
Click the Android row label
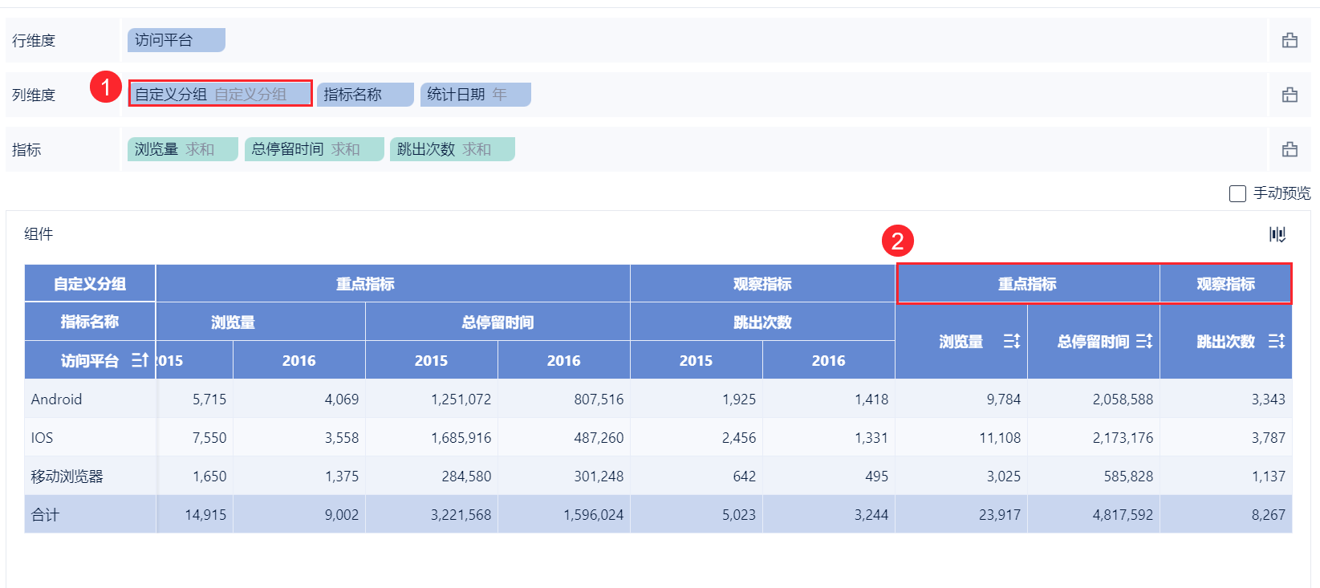[x=56, y=399]
